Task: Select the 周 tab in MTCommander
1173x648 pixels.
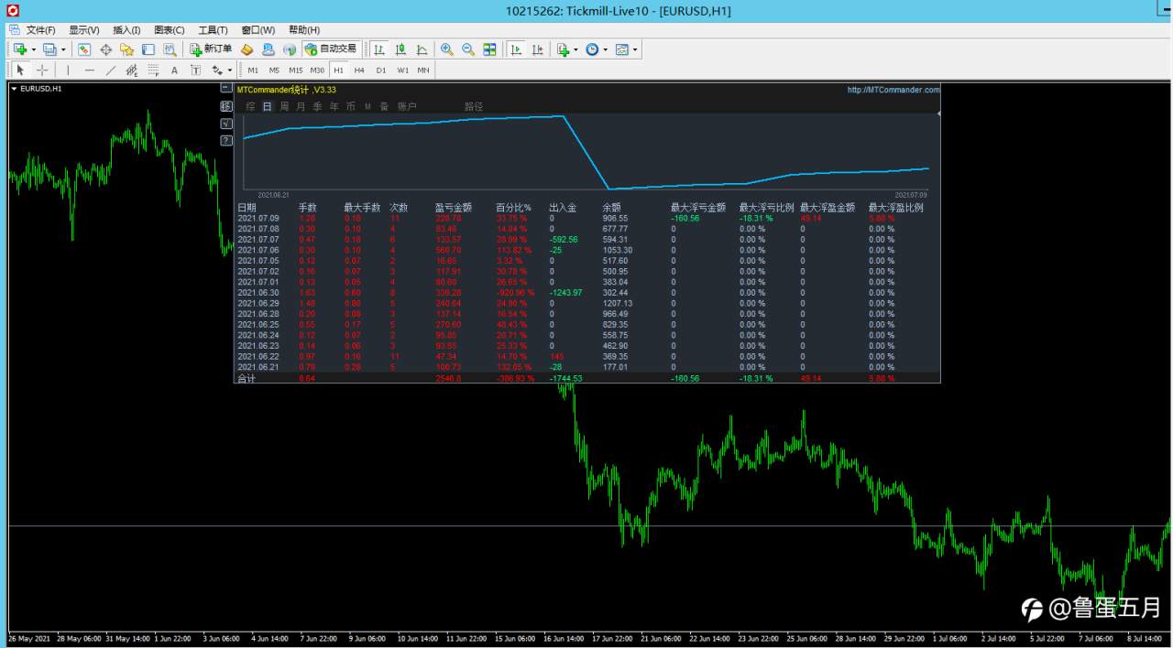Action: tap(285, 107)
